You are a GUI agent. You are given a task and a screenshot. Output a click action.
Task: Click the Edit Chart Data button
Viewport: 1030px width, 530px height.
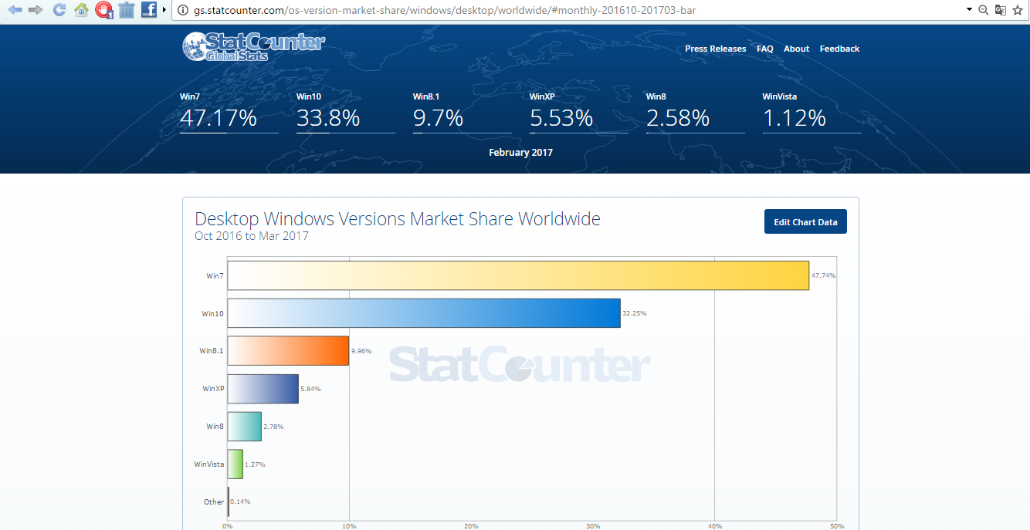tap(805, 221)
